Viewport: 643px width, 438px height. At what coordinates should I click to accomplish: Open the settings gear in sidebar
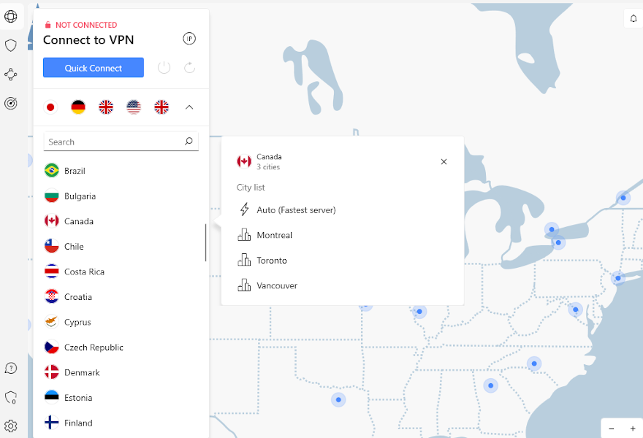point(11,426)
